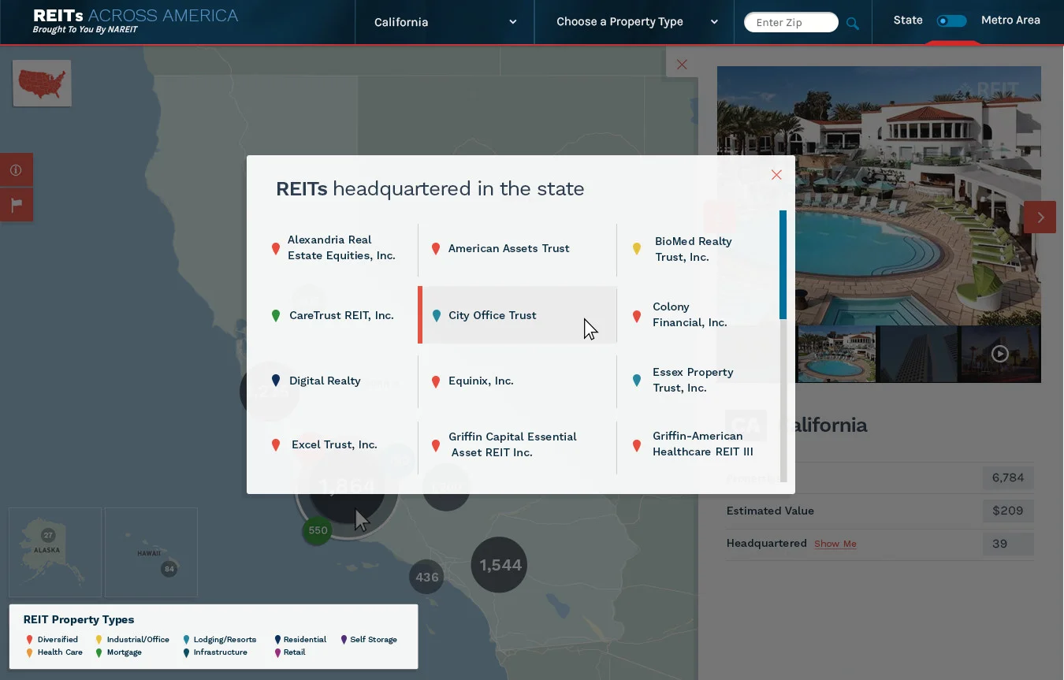The width and height of the screenshot is (1064, 680).
Task: Click the US map thumbnail icon
Action: 43,83
